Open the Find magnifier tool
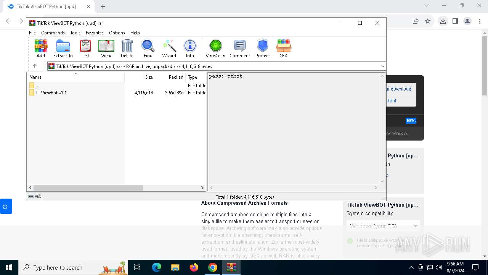Image resolution: width=488 pixels, height=275 pixels. pyautogui.click(x=148, y=49)
